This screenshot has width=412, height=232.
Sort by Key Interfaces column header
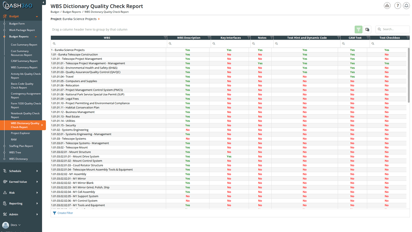[230, 38]
